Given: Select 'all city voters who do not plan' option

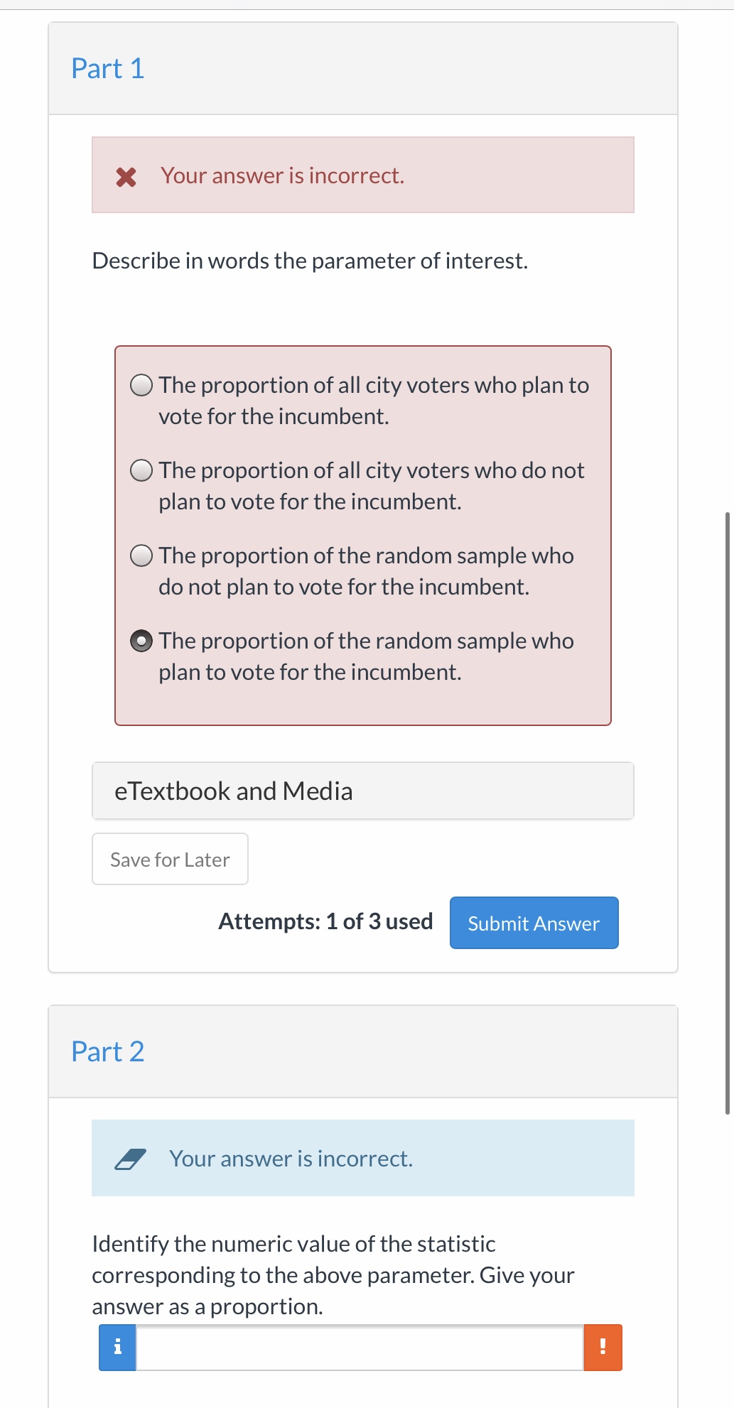Looking at the screenshot, I should [x=141, y=470].
